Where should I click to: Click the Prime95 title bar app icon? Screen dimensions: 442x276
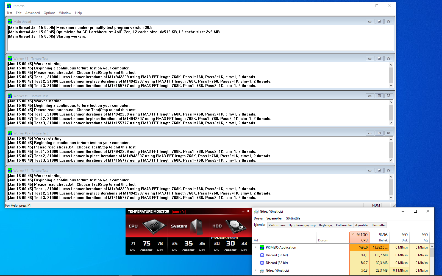(9, 6)
